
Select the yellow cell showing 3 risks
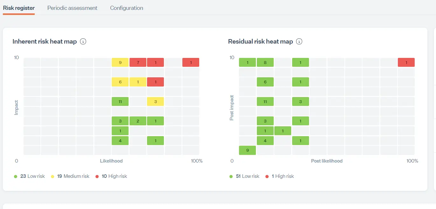point(155,101)
